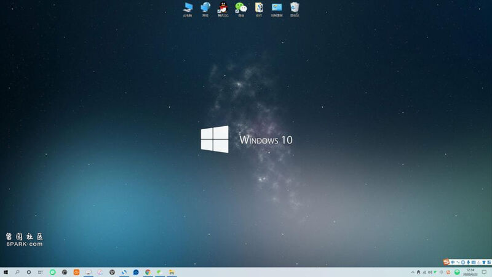Open the orange square tray icon
The height and width of the screenshot is (277, 492).
[x=448, y=272]
